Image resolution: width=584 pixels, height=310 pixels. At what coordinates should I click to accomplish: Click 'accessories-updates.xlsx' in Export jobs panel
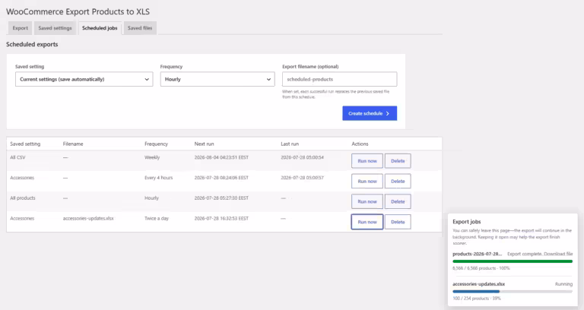(x=478, y=284)
